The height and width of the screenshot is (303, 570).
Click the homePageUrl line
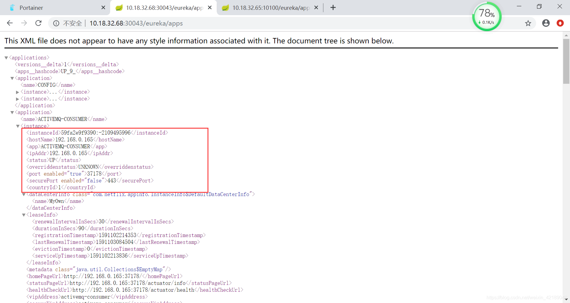104,276
